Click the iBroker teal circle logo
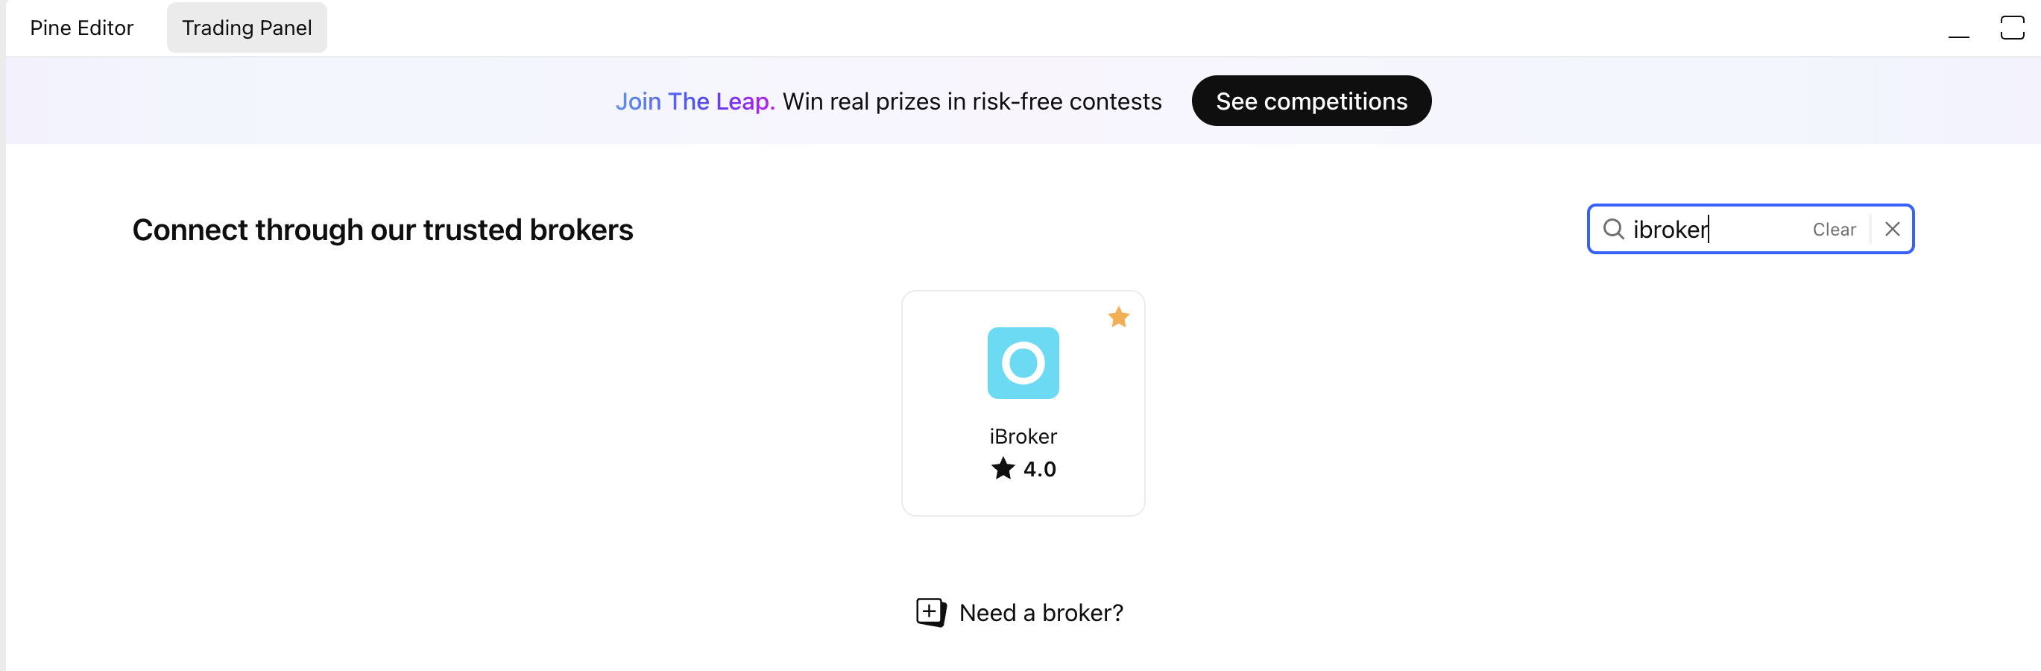2041x671 pixels. click(1023, 363)
